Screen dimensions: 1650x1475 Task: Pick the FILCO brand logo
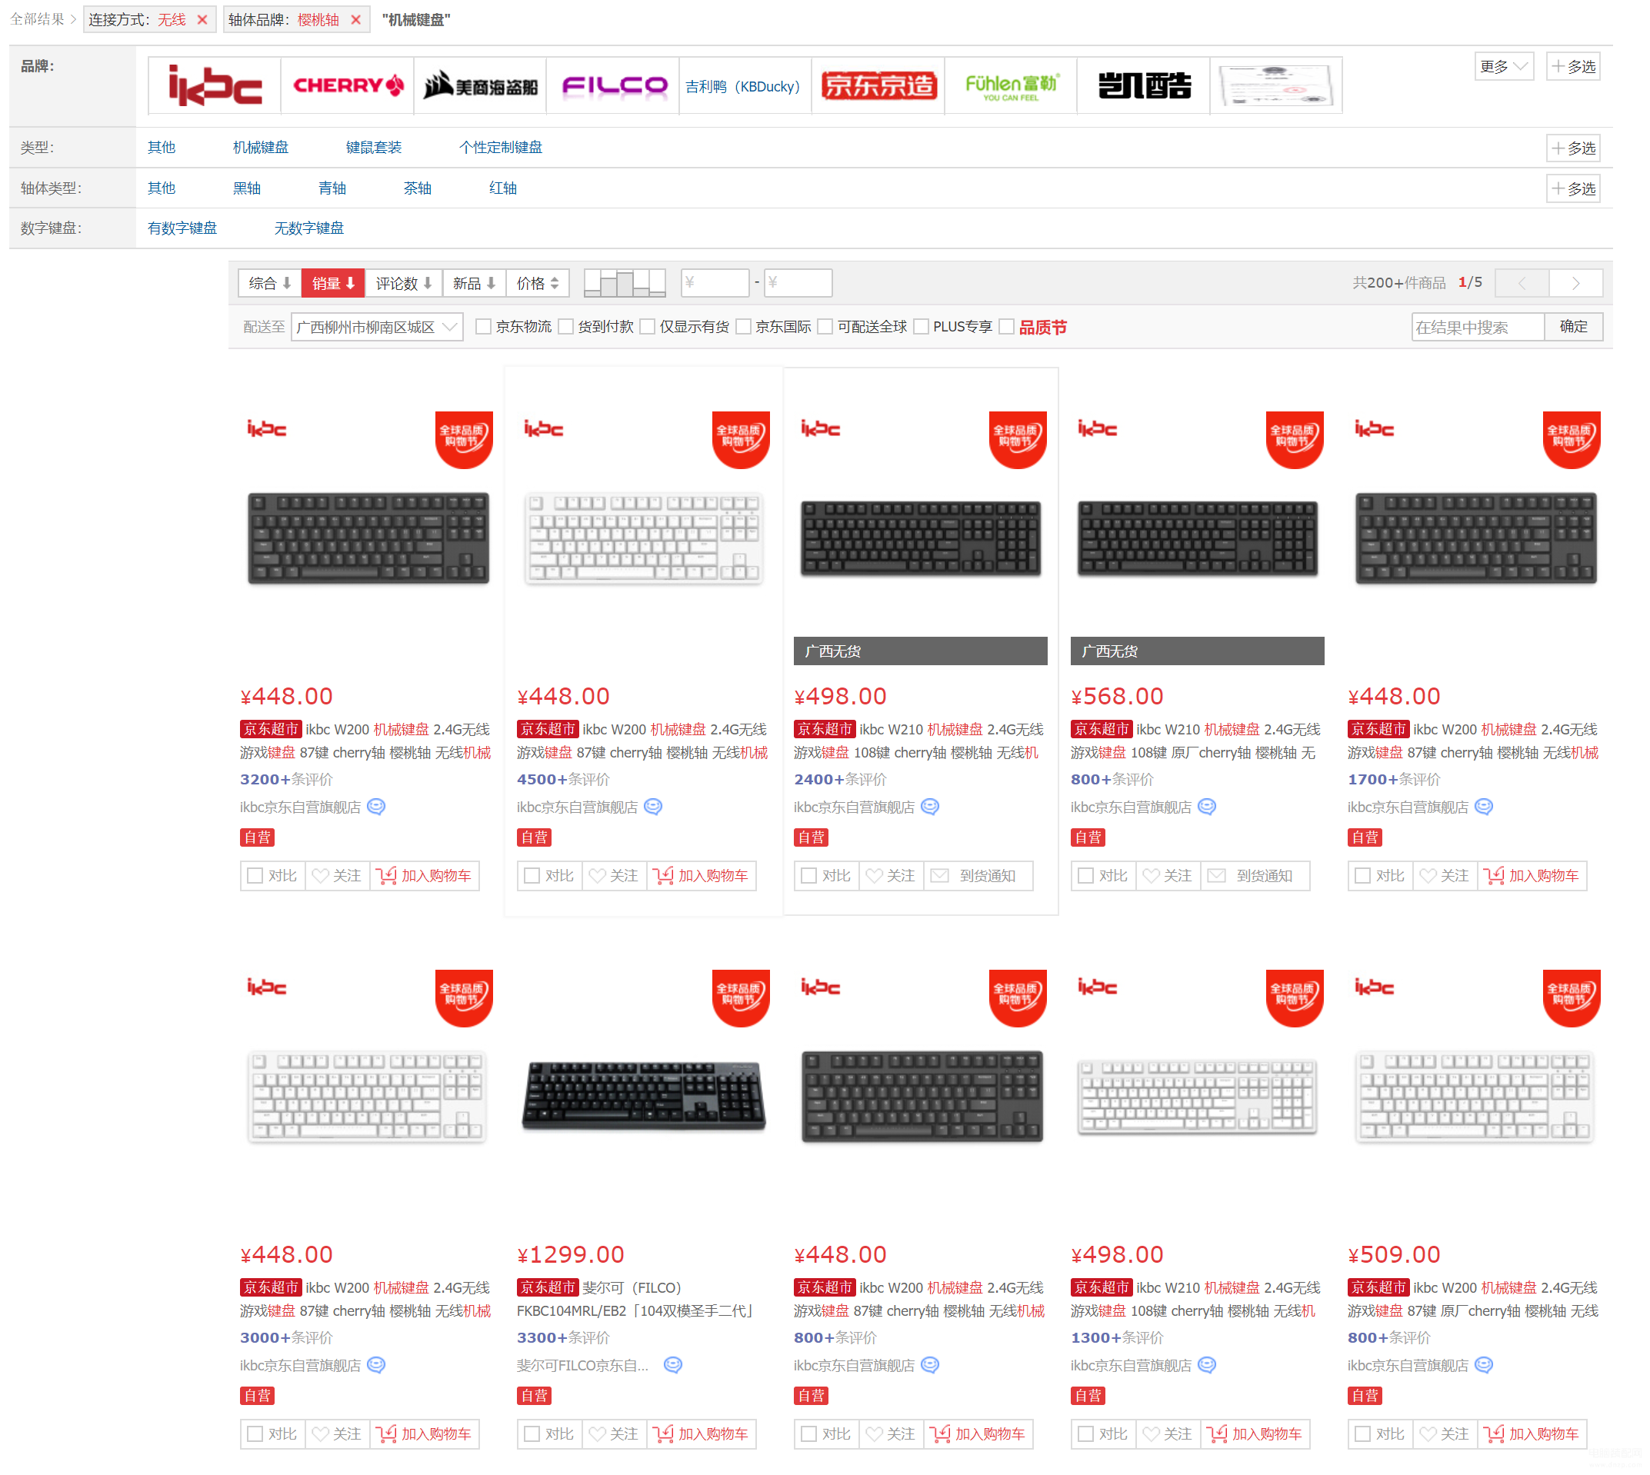click(613, 86)
